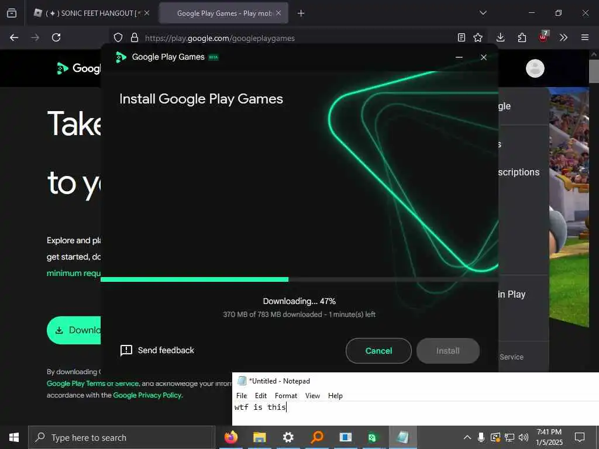Bookmark this page with star icon
Screen dimensions: 599x449
(x=478, y=37)
